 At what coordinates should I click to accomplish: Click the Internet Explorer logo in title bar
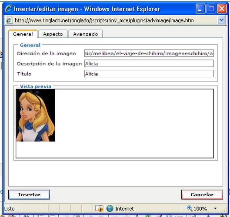click(8, 9)
